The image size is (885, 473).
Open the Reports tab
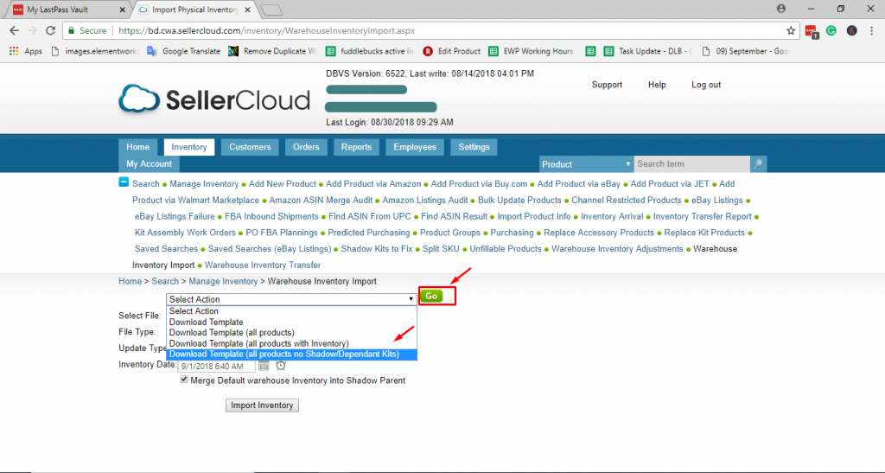tap(356, 147)
